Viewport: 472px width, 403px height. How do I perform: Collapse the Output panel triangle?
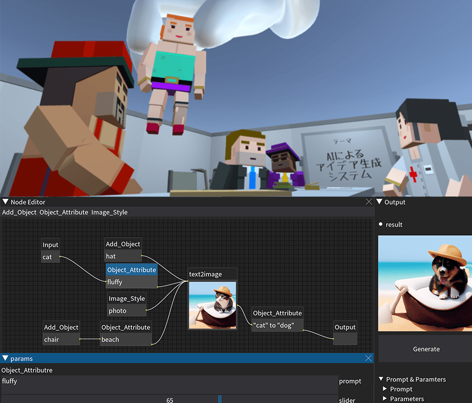(379, 202)
